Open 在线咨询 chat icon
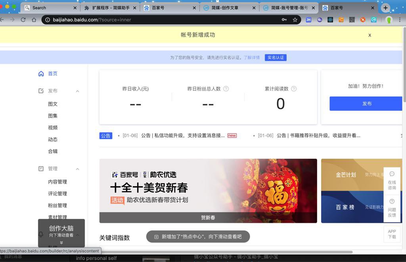The height and width of the screenshot is (262, 406). (392, 174)
